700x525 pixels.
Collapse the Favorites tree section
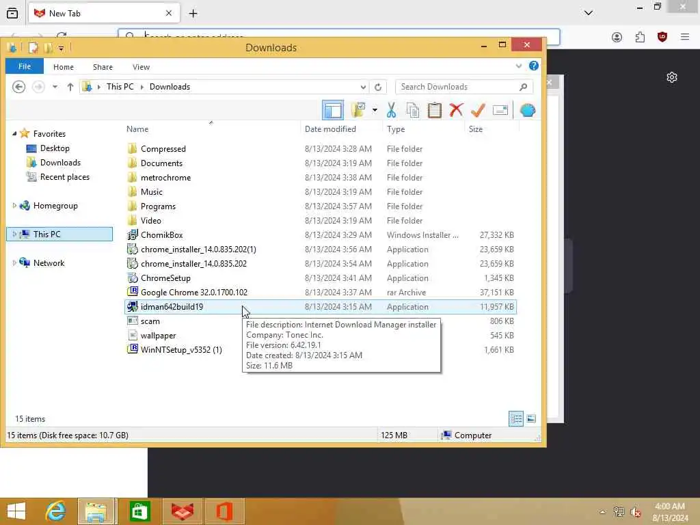14,133
